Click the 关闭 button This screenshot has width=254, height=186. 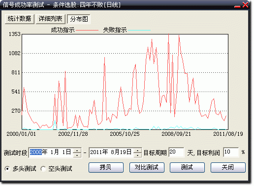click(x=228, y=167)
